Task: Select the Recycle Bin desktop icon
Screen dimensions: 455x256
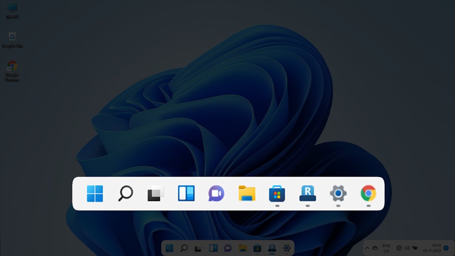Action: click(x=12, y=39)
